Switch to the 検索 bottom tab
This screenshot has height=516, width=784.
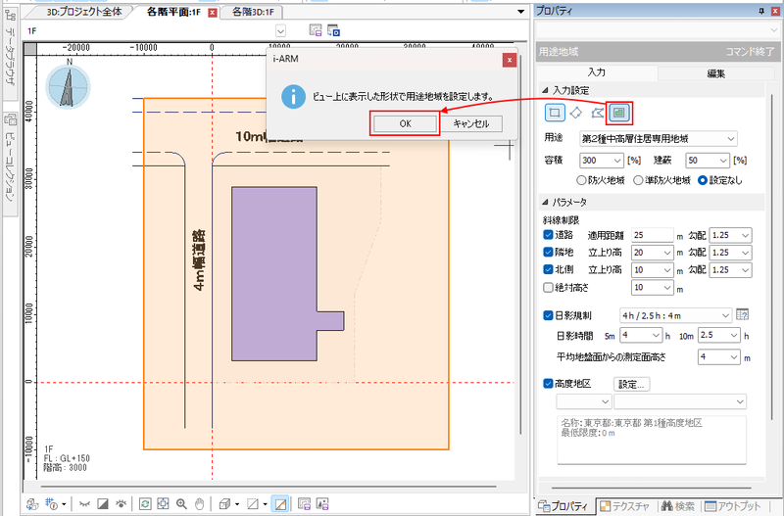(x=678, y=506)
